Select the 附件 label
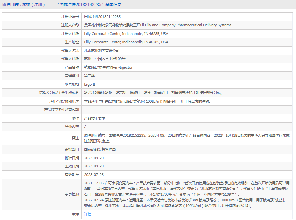Image resolution: width=296 pixels, height=220 pixels. tap(75, 118)
